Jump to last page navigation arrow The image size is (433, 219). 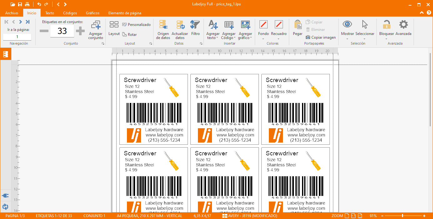click(x=28, y=22)
